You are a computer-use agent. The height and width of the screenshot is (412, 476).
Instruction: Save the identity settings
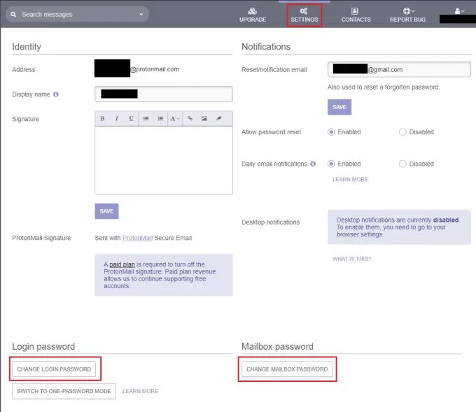[106, 211]
